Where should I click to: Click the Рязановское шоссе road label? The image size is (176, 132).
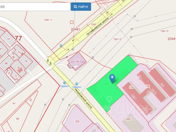[83, 98]
